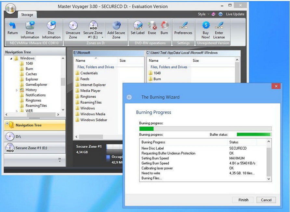Click the Set Label tool

click(138, 26)
